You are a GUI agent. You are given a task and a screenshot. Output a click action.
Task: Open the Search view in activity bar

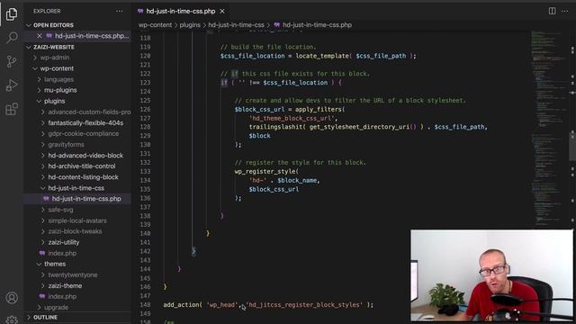(12, 38)
